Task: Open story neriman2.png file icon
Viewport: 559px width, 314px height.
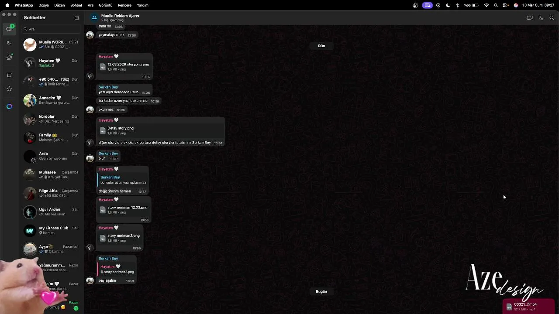Action: (x=103, y=238)
